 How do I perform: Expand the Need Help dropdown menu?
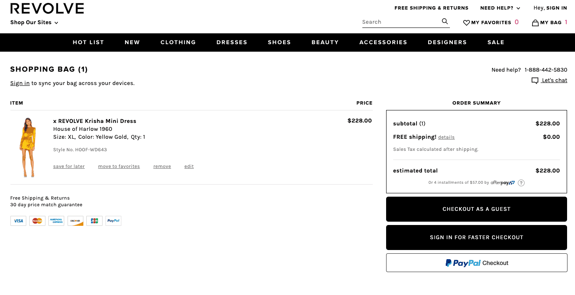[x=500, y=8]
